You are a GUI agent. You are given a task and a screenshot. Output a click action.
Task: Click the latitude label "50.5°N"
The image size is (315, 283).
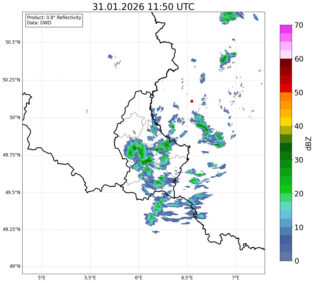tap(13, 42)
